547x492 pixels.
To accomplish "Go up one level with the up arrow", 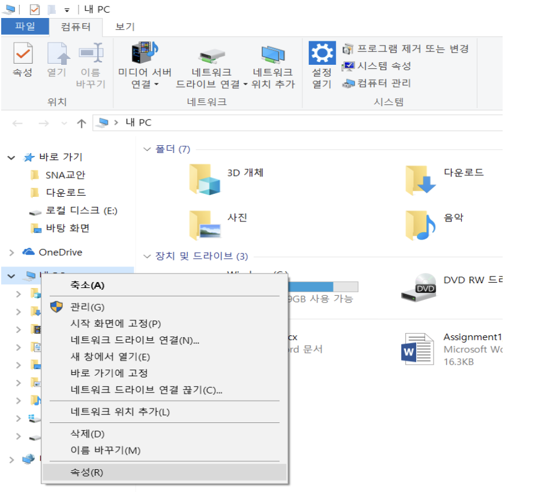I will point(82,123).
